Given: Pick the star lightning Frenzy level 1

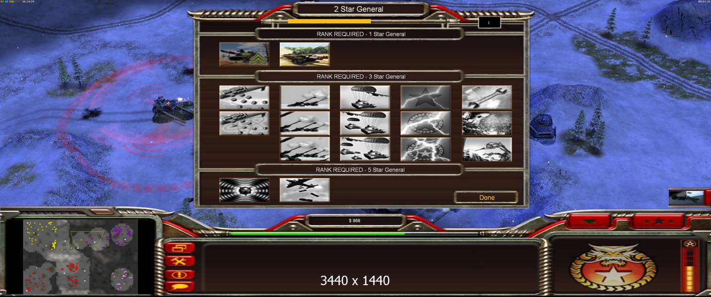Looking at the screenshot, I should pos(425,98).
